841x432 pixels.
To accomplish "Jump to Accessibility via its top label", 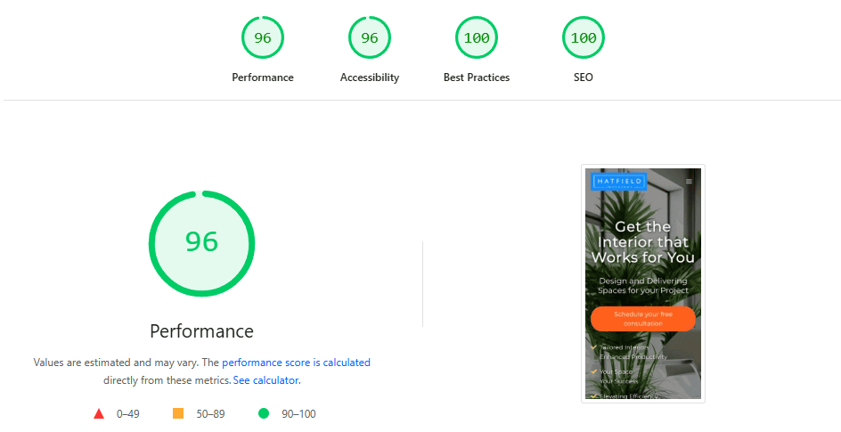I will pos(370,77).
